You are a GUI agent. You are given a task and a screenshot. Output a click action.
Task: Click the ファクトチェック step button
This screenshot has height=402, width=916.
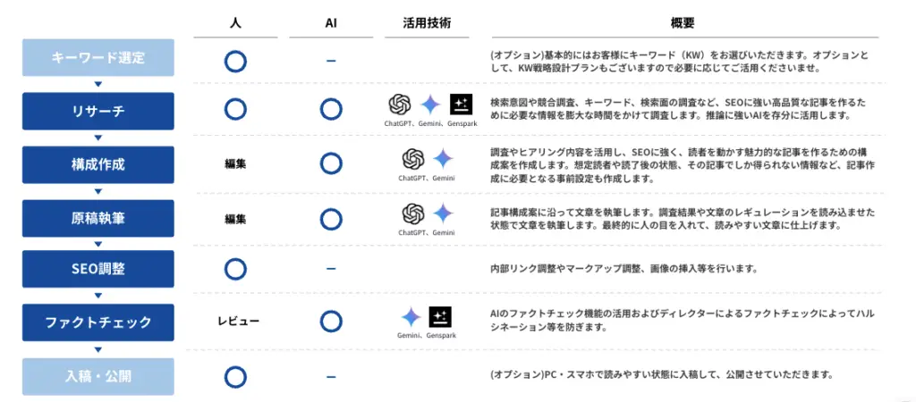98,322
